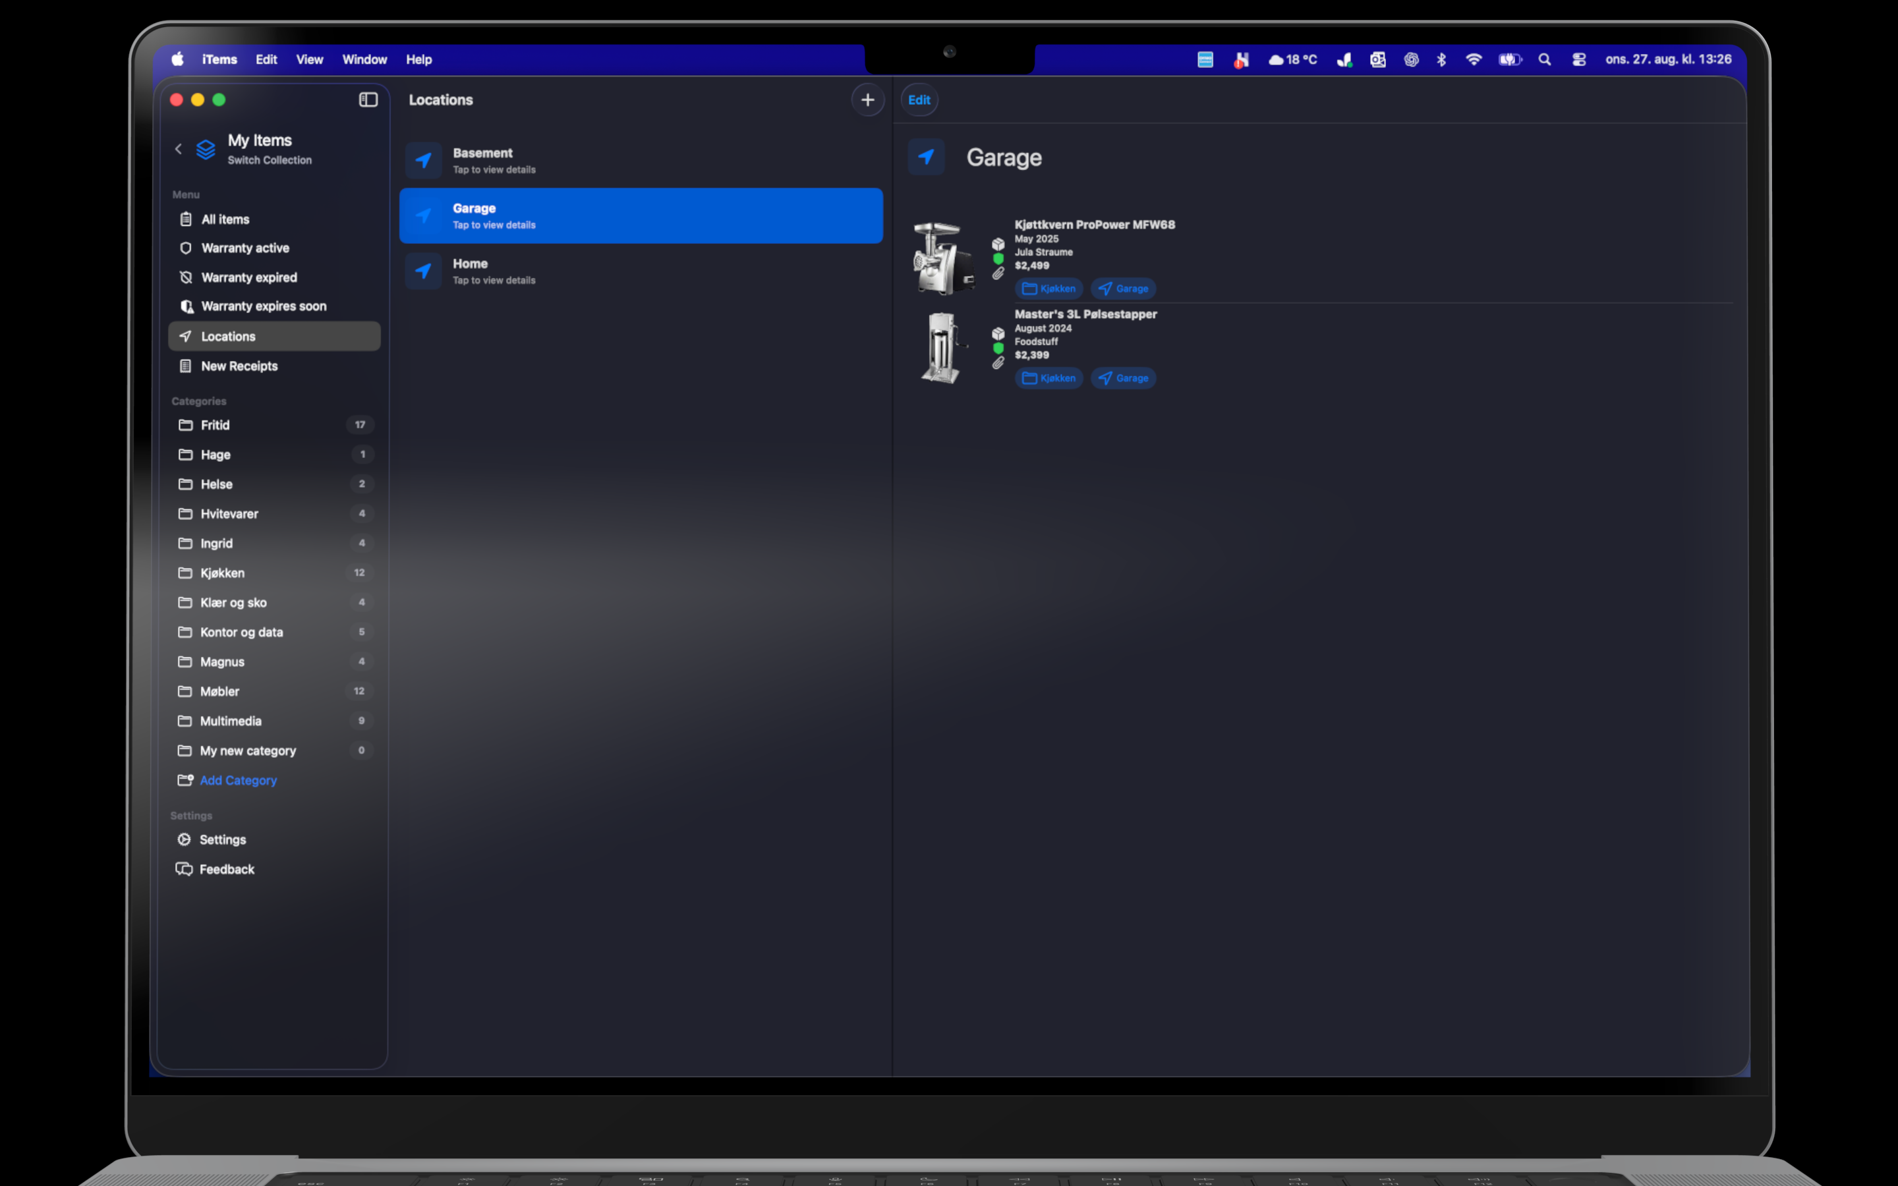Open the Edit menu in menu bar
The width and height of the screenshot is (1898, 1186).
[267, 59]
